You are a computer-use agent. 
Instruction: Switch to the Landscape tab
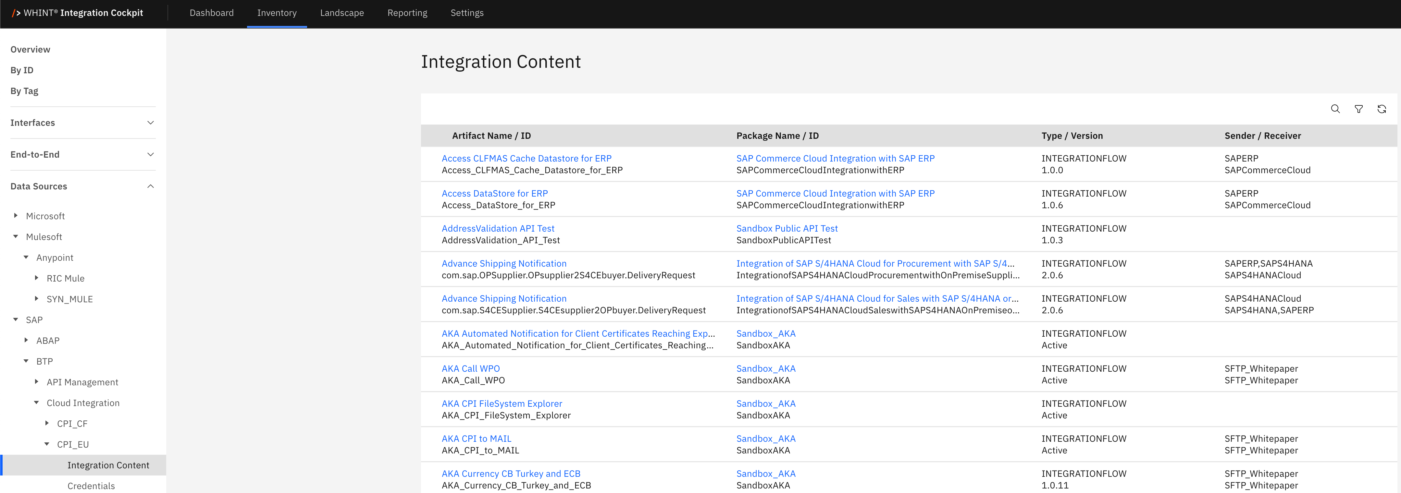pos(341,13)
